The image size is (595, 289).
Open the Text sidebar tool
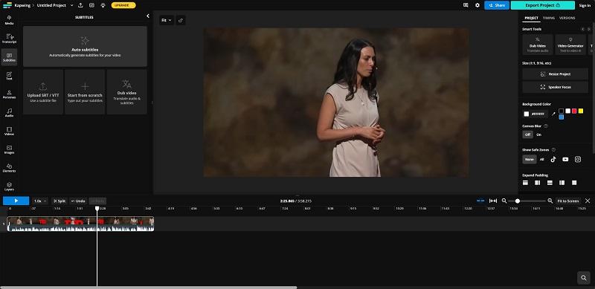[9, 76]
